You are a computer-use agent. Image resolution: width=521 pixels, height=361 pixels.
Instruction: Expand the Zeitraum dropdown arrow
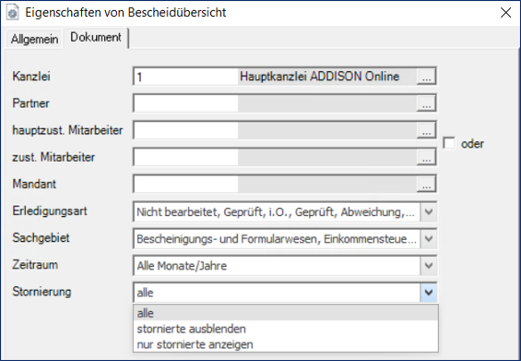click(428, 266)
